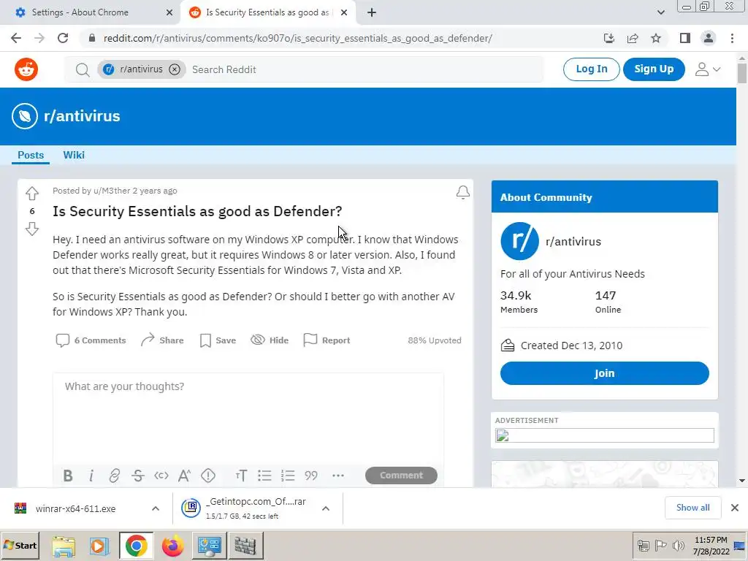Upvote the Security Essentials post
748x561 pixels.
click(32, 193)
